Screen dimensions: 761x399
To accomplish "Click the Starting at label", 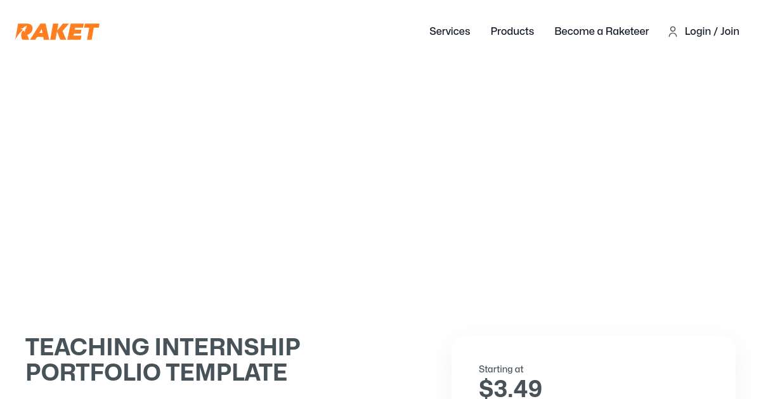I will (x=501, y=369).
